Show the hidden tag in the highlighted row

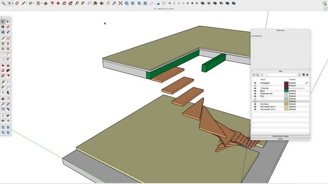(255, 101)
